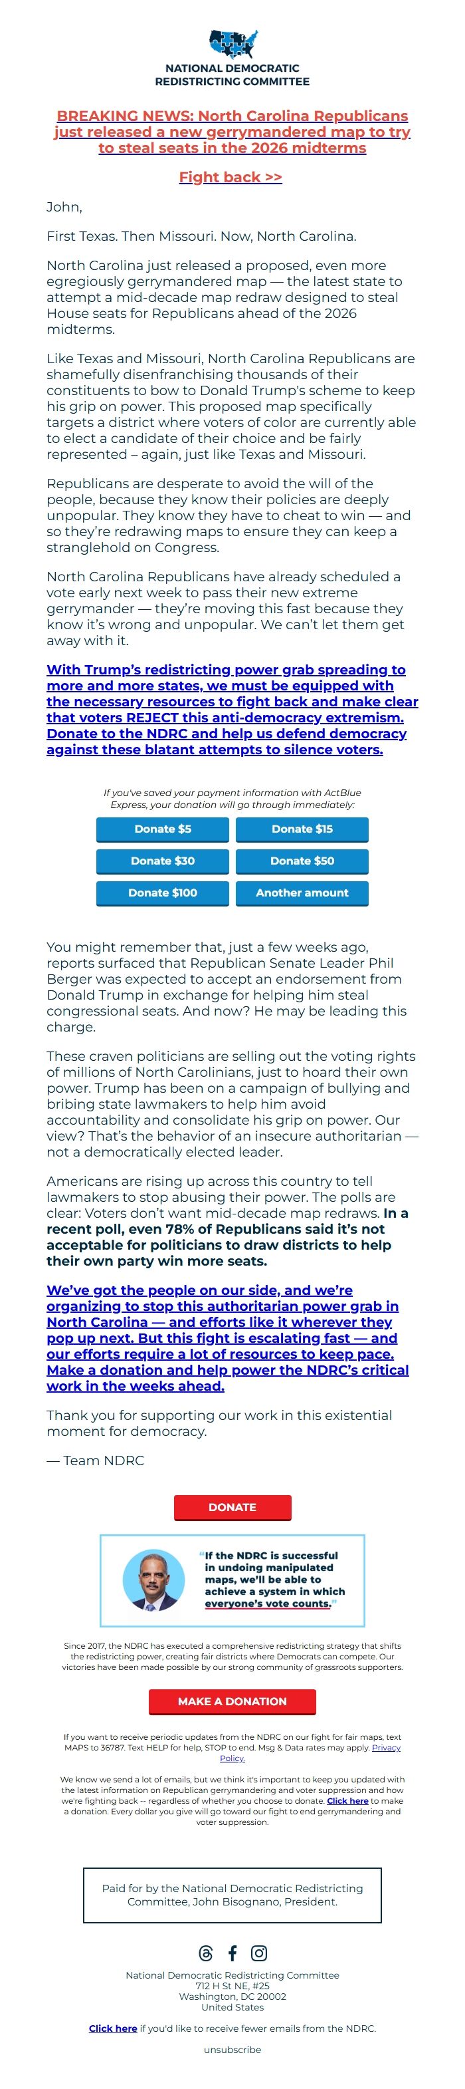Donate $15 via ActBlue Express

[302, 829]
